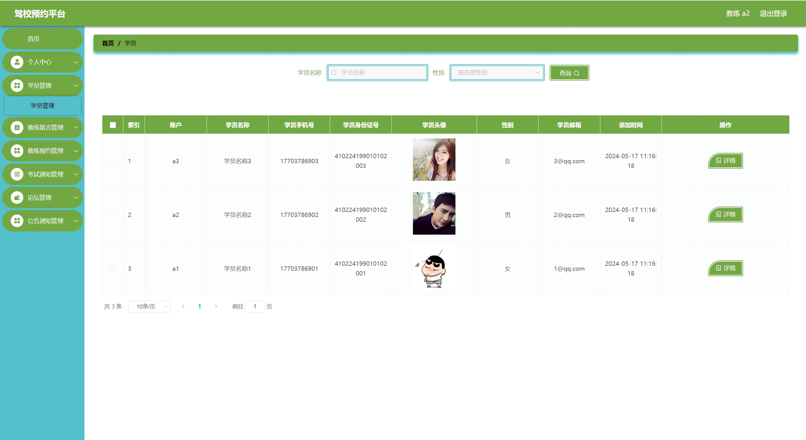
Task: Open the 首页 sidebar menu item
Action: (x=34, y=39)
